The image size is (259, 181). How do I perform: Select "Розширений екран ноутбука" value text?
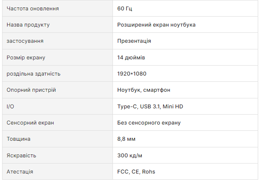[156, 25]
